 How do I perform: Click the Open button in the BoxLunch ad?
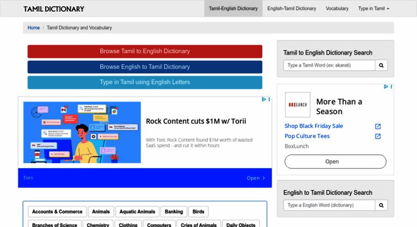point(335,162)
